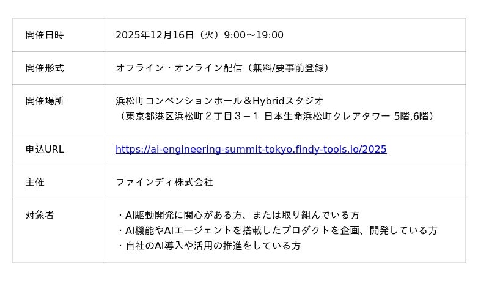Select the AI機能やAIエージェント bullet line
This screenshot has height=281, width=489.
pos(278,230)
